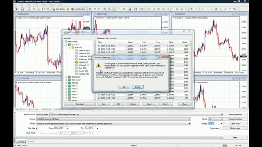Image resolution: width=262 pixels, height=147 pixels.
Task: Select the Trendline drawing tool
Action: [x=211, y=9]
